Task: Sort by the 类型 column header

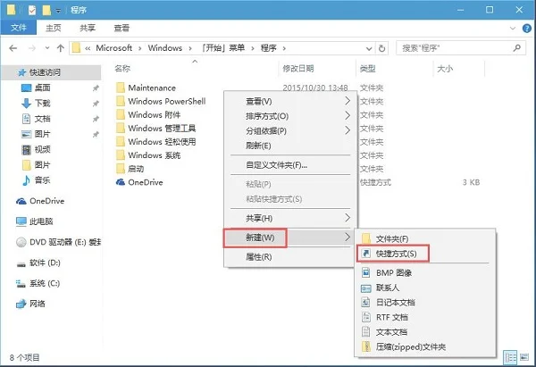Action: pos(368,69)
